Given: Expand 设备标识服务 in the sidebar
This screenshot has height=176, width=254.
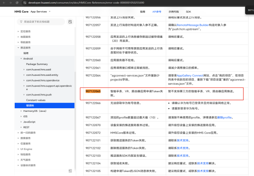Looking at the screenshot, I should [18, 165].
